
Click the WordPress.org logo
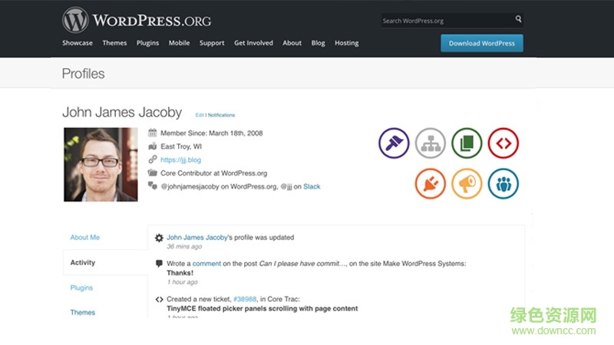click(137, 20)
